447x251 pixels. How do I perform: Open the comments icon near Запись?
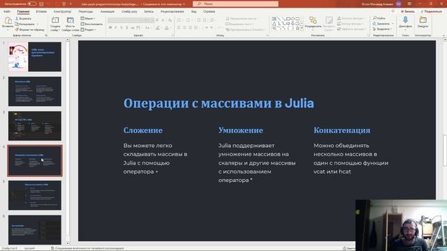coord(393,11)
